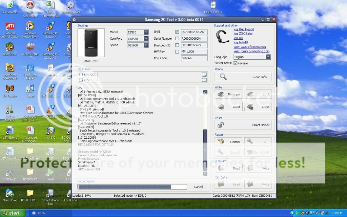Open BearShare Downloads folder icon
Screen dimensions: 347x217
pos(10,72)
